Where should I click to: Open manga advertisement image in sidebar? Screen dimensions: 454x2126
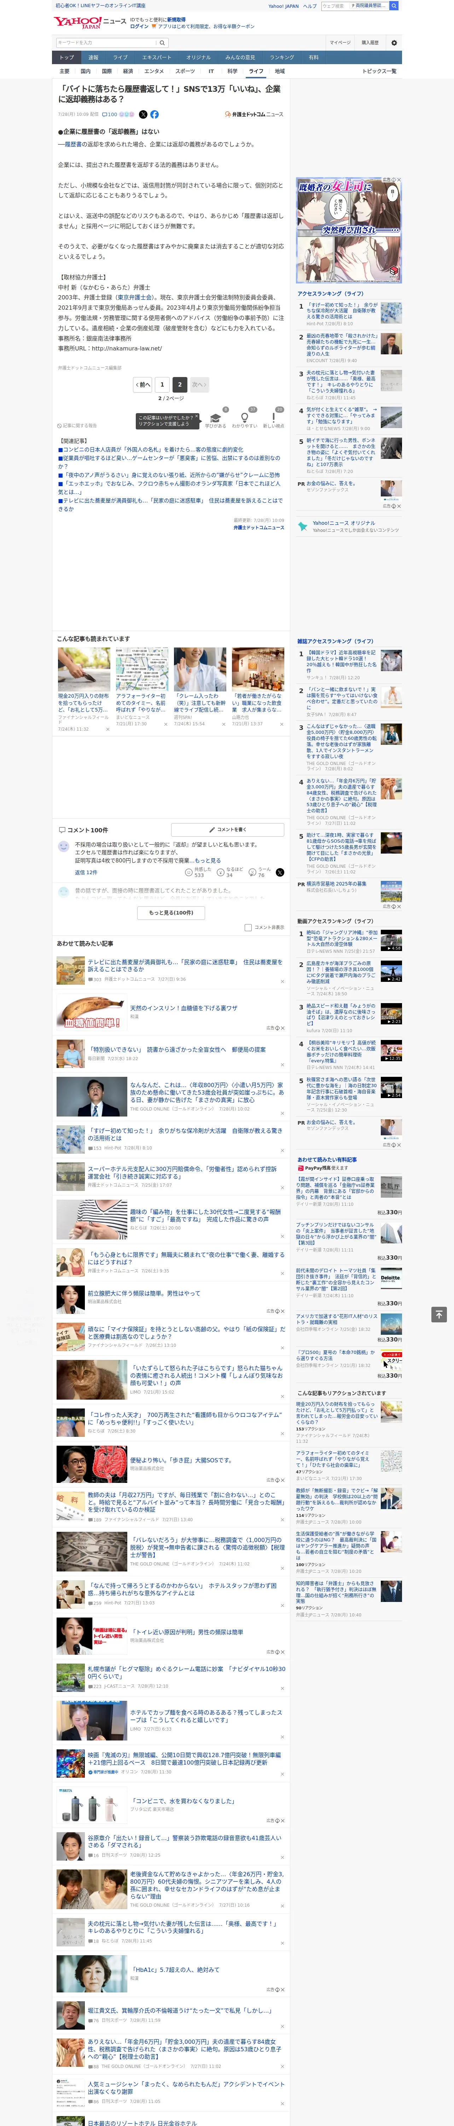[349, 231]
